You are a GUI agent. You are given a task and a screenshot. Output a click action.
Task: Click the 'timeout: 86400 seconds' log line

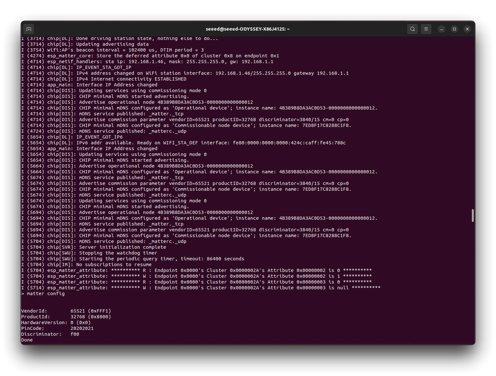tap(133, 259)
